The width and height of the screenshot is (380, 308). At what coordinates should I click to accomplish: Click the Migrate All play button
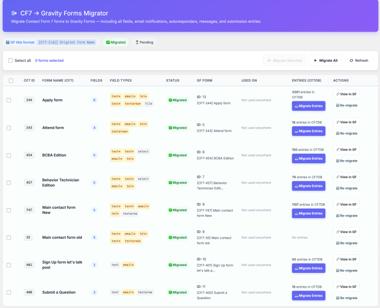point(325,60)
